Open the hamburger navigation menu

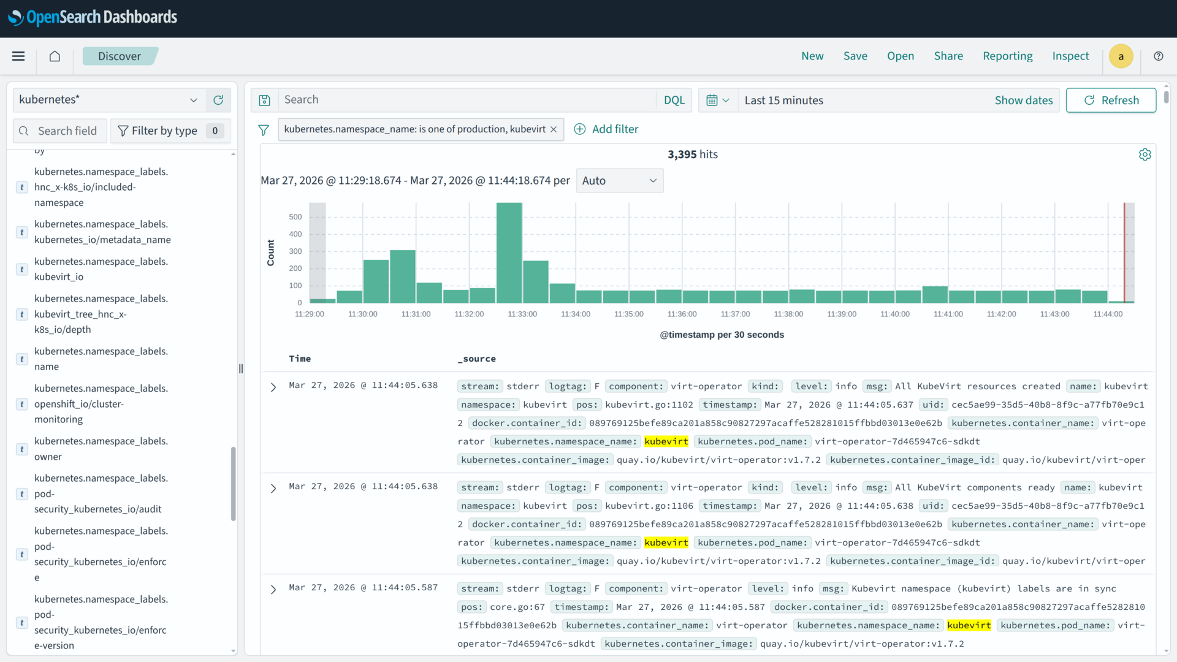[x=18, y=56]
